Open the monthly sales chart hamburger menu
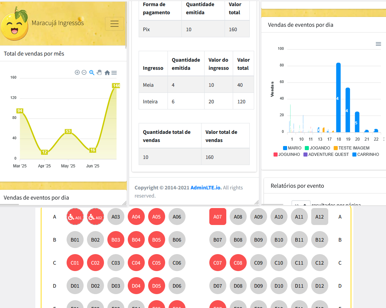The width and height of the screenshot is (386, 308). (x=114, y=73)
